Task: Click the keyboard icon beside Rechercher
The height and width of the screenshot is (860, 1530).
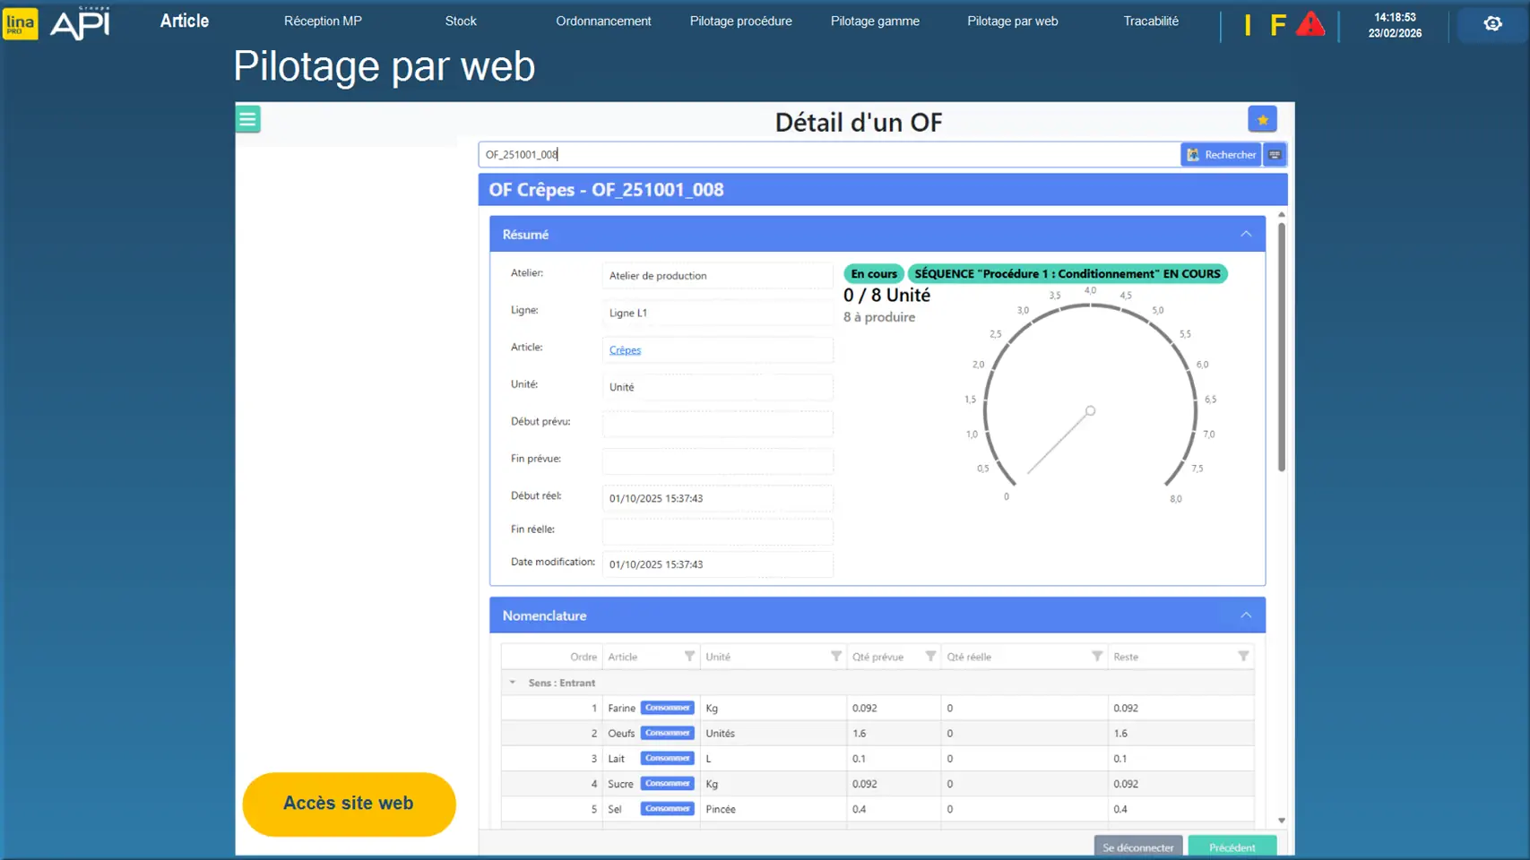Action: pos(1275,155)
